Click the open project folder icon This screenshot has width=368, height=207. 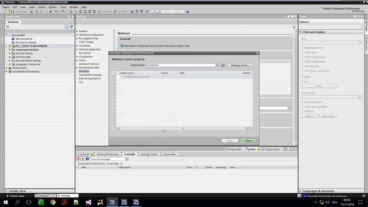tap(9, 11)
